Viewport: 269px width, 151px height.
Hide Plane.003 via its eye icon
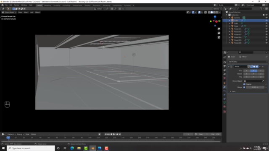[x=266, y=34]
